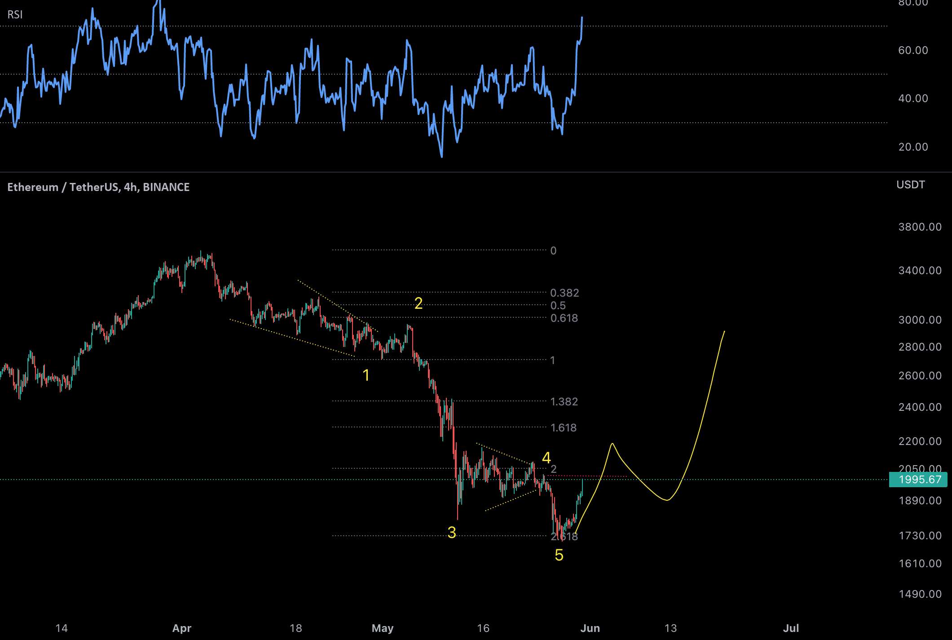Select Elliott wave label 3
Image resolution: width=952 pixels, height=640 pixels.
452,532
